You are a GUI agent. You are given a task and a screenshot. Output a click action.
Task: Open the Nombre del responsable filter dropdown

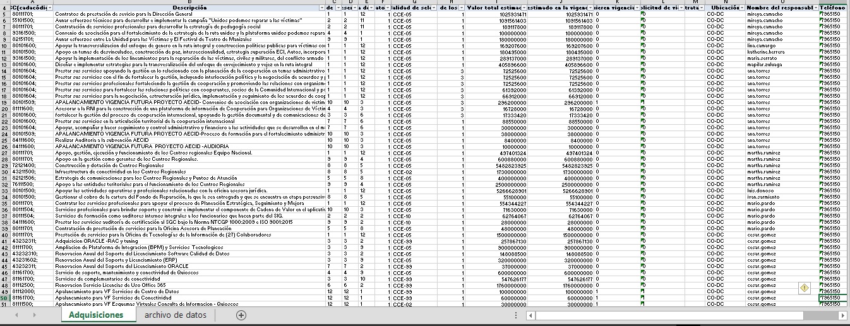pos(815,8)
